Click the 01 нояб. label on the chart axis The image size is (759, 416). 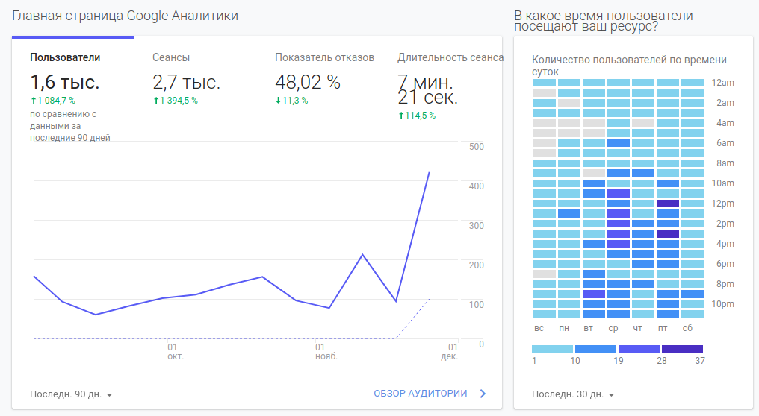coord(326,352)
